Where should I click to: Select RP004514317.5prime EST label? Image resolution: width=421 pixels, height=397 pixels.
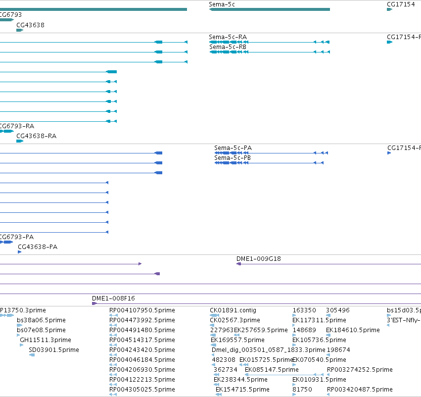pos(142,340)
